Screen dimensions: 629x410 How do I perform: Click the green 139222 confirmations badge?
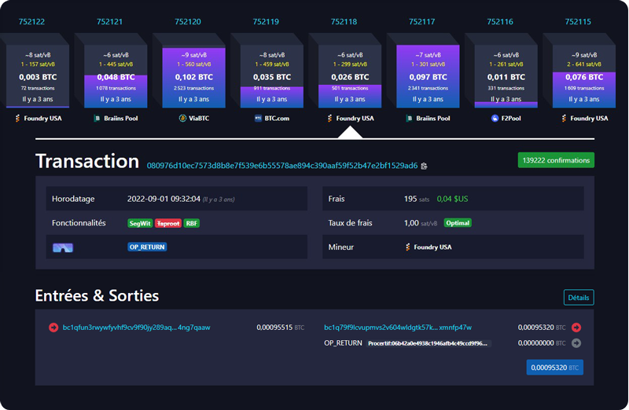point(556,160)
